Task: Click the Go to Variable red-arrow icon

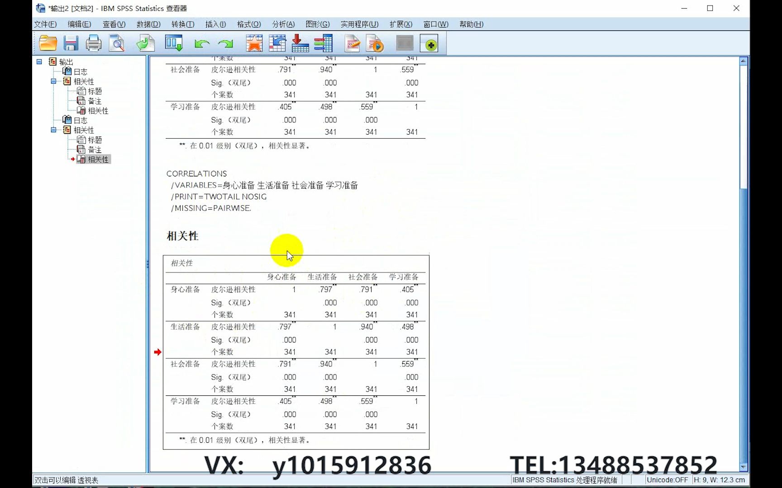Action: 300,43
